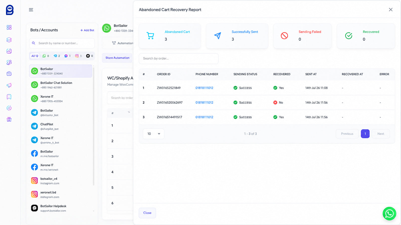Click the Next page button
Image resolution: width=401 pixels, height=225 pixels.
click(381, 134)
